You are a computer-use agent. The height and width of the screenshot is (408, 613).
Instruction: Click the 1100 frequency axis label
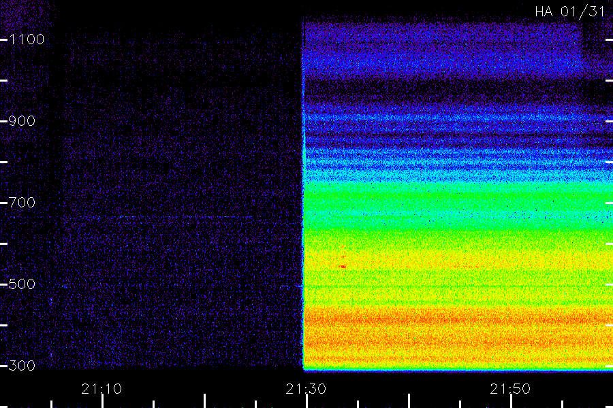[x=27, y=39]
